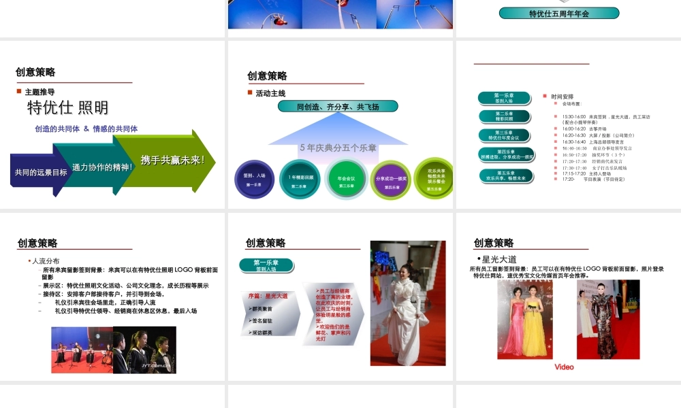Click the 第一乐章 签到入场 pill above 序篇
Screen dimensions: 681x408
(266, 265)
